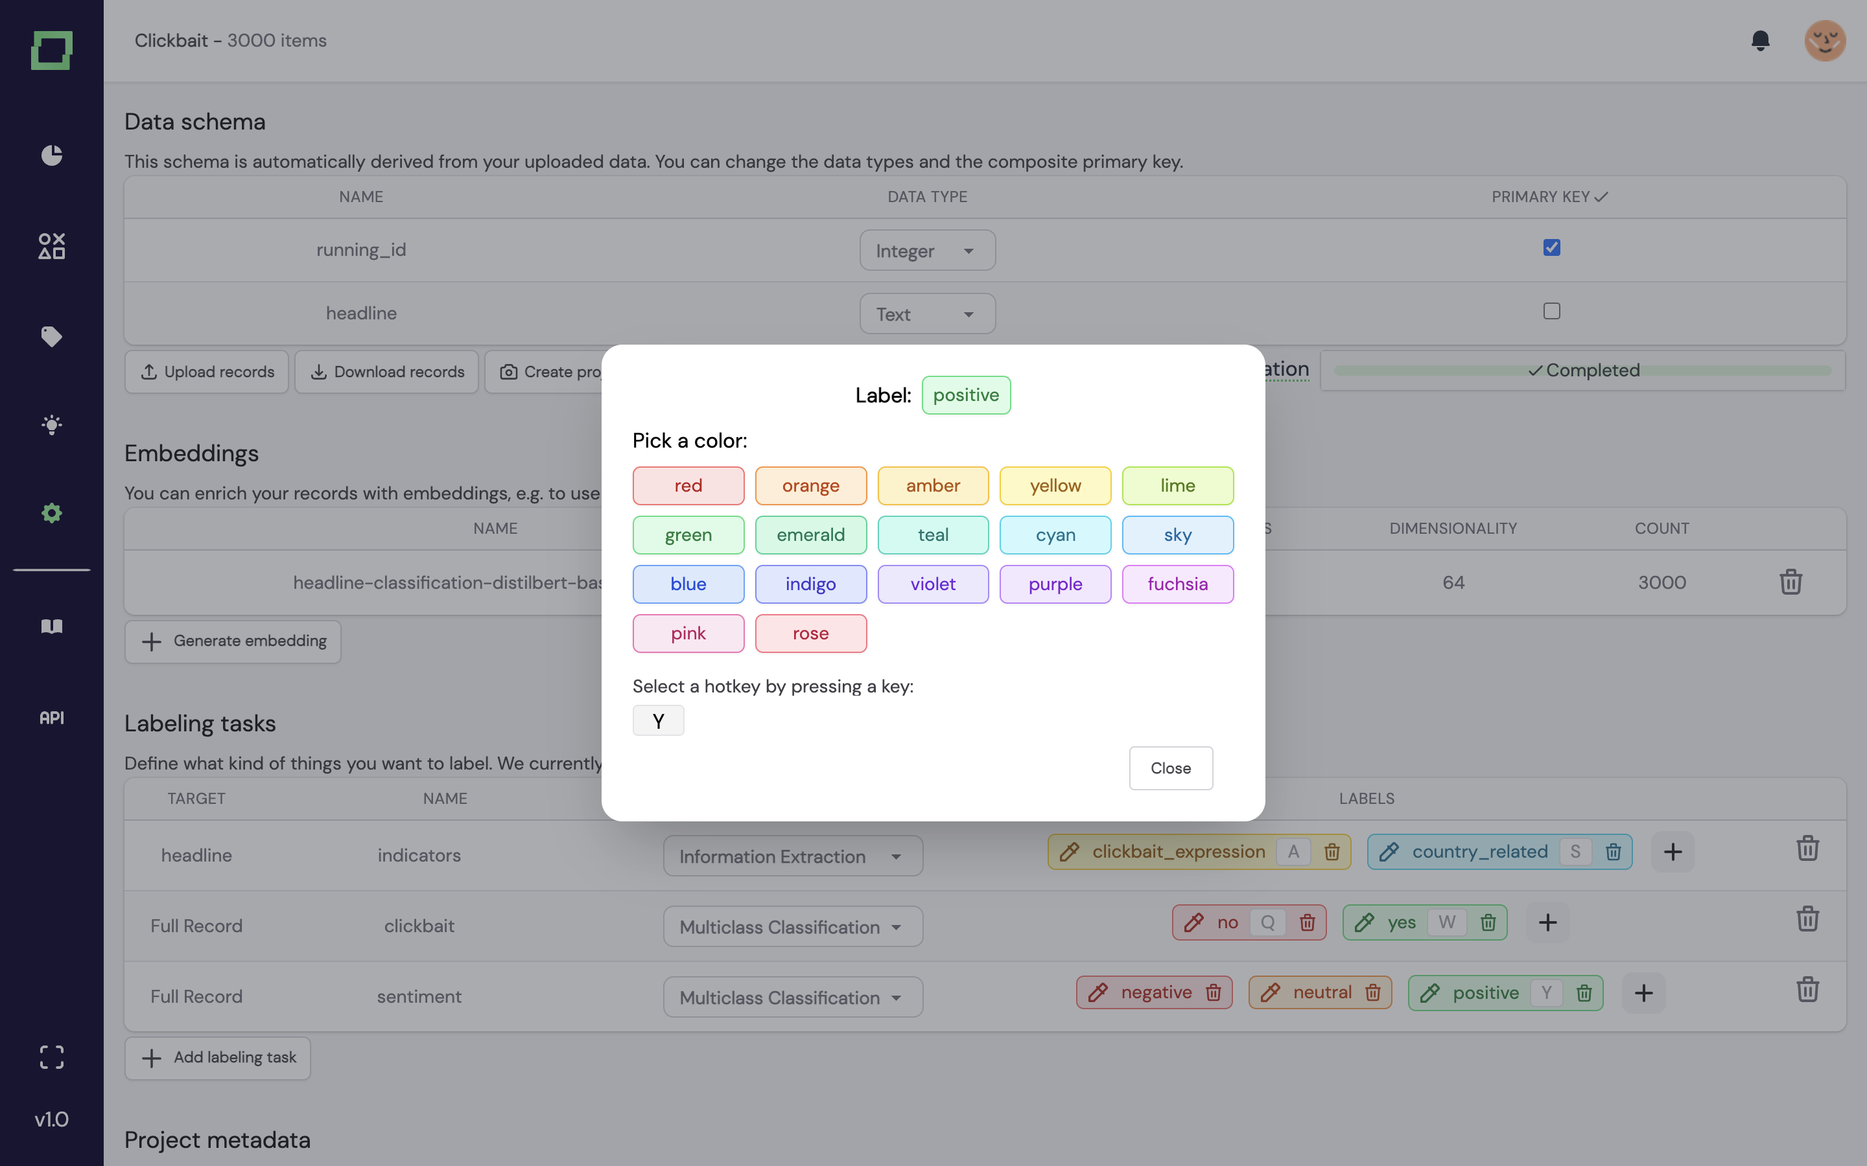Click the Y hotkey field
This screenshot has width=1867, height=1166.
pos(658,721)
